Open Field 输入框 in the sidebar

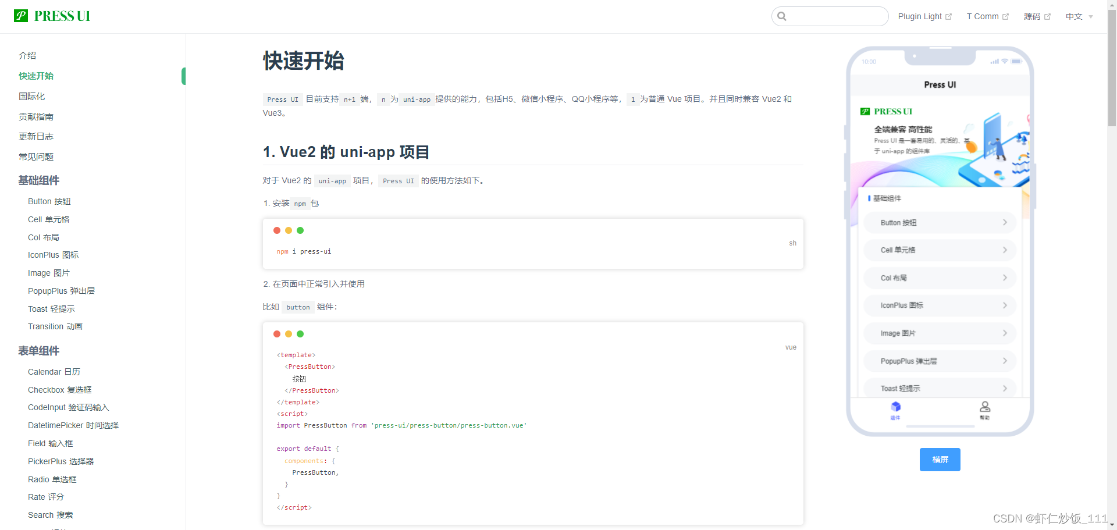point(51,443)
